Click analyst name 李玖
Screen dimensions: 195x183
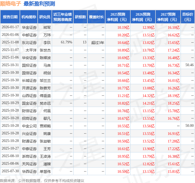point(47,42)
